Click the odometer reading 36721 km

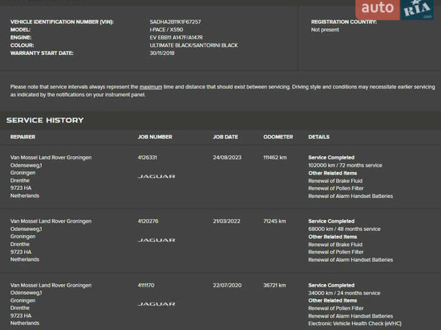(x=276, y=285)
